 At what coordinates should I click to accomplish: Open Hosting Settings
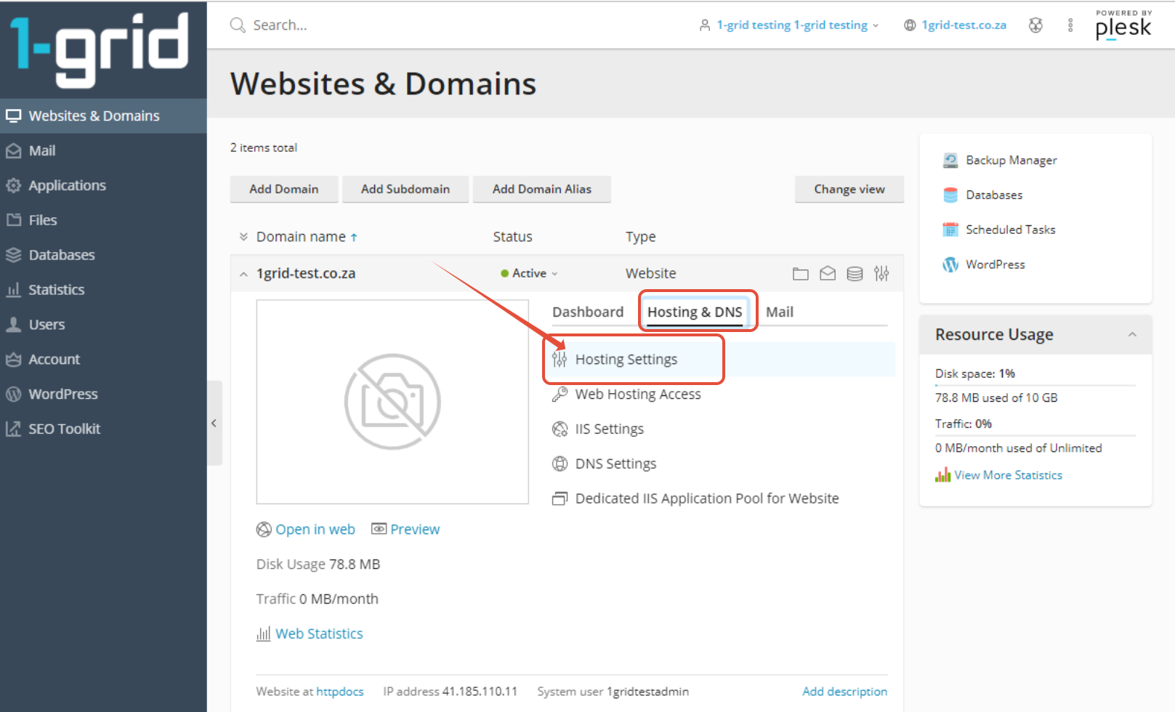626,360
